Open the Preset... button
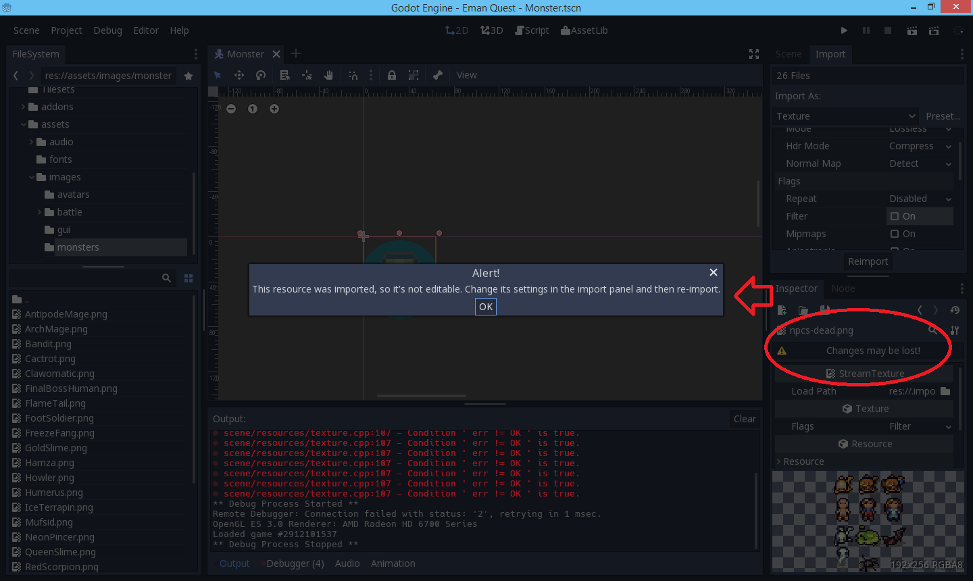 coord(943,116)
